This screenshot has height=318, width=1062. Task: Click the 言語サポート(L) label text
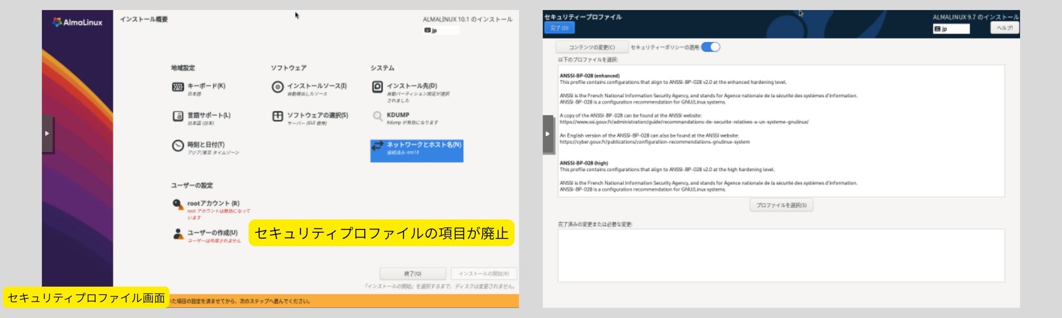tap(209, 115)
